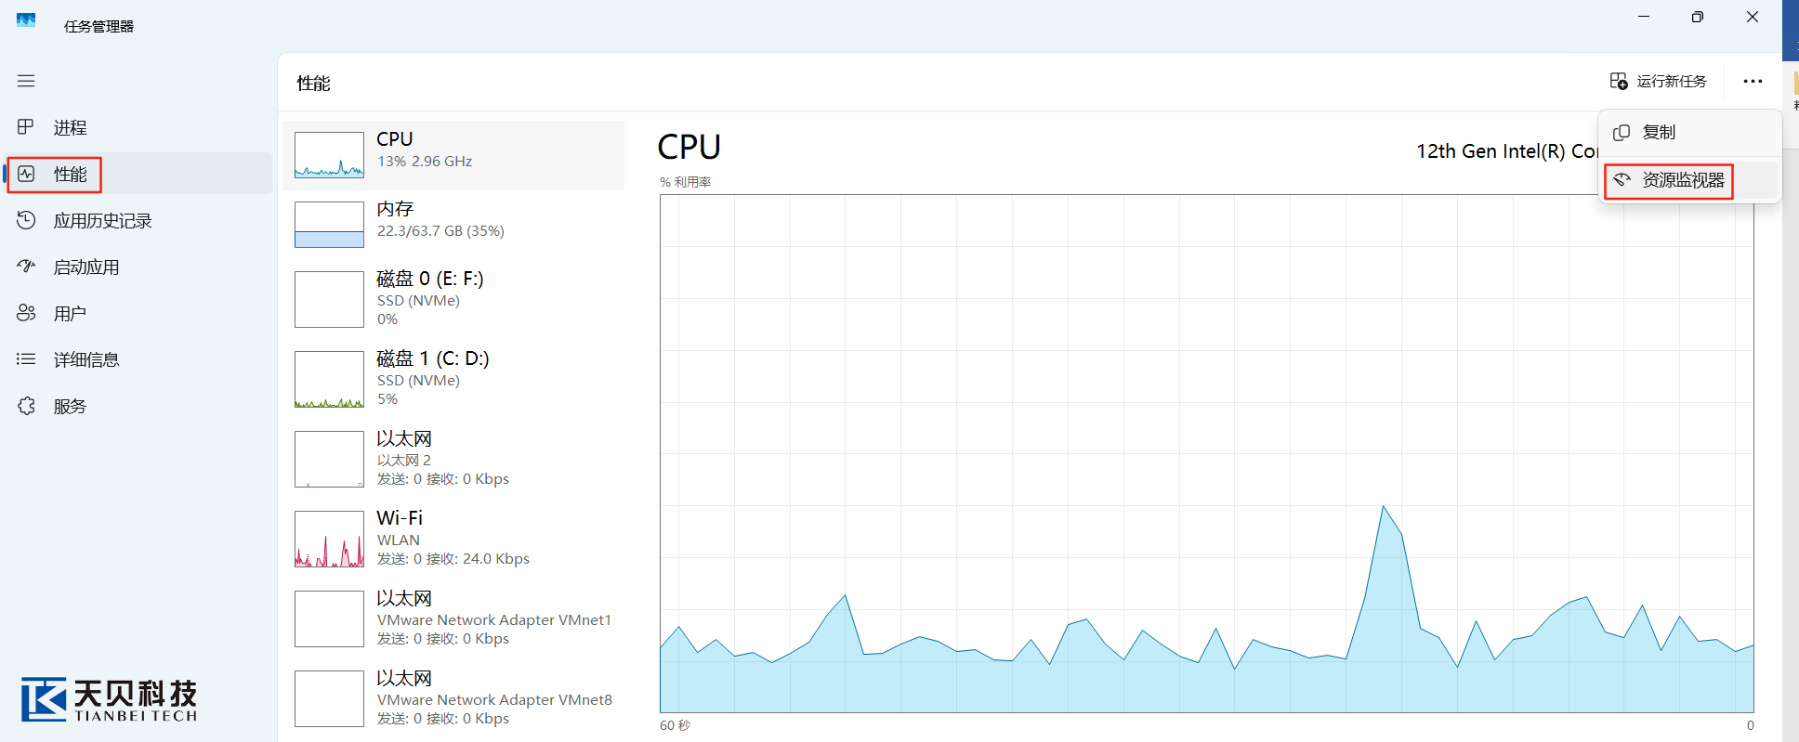Click the hamburger navigation menu icon
Viewport: 1799px width, 742px height.
(26, 81)
